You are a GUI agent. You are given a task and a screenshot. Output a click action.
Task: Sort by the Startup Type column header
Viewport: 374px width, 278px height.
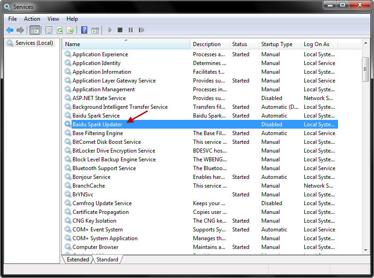279,44
